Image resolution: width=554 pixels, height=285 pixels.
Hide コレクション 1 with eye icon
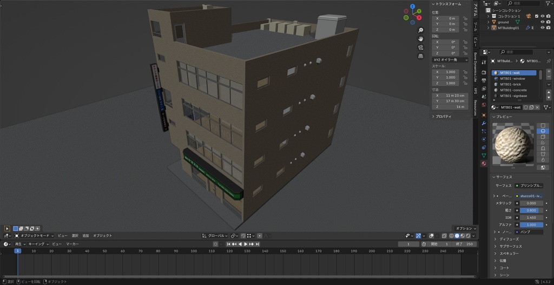point(543,16)
